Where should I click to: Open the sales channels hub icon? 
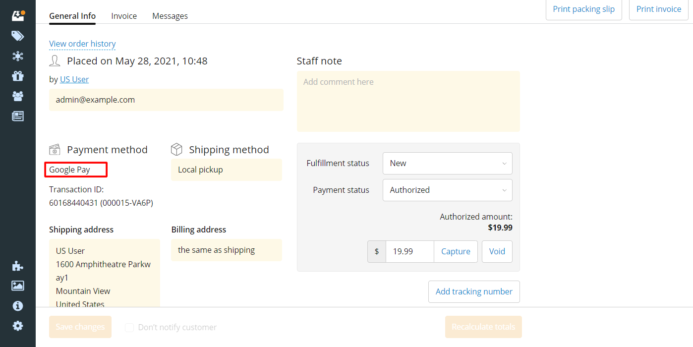[x=18, y=56]
